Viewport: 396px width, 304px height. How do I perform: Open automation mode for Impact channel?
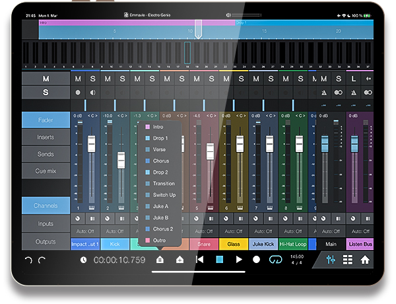[x=85, y=231]
